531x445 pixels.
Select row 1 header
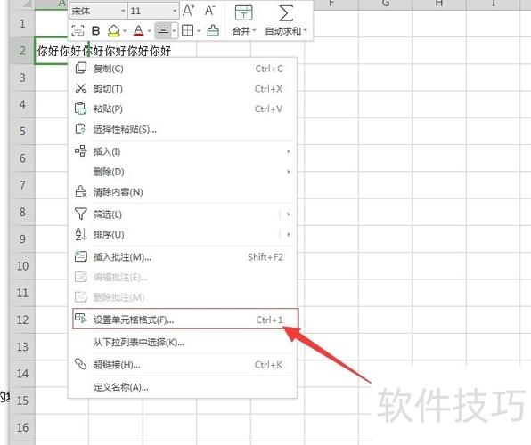pos(22,24)
